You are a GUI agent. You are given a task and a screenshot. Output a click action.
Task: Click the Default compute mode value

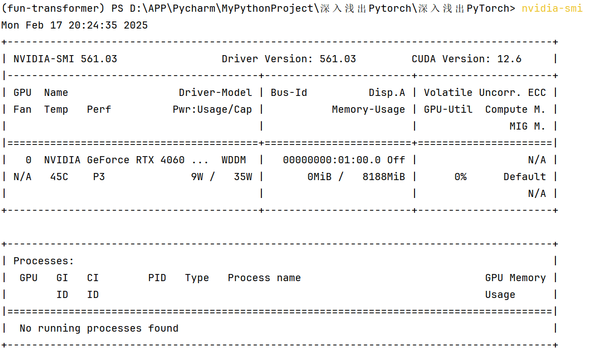coord(524,177)
